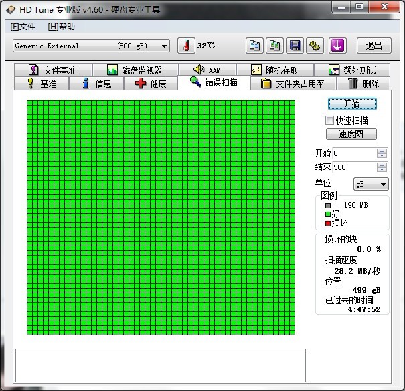Open the [H]帮助 menu
Viewport: 405px width, 391px height.
tap(61, 27)
